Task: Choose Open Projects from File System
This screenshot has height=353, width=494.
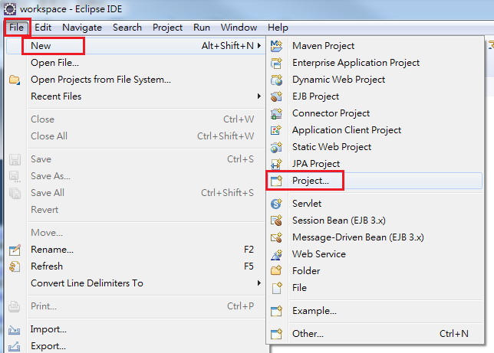Action: (x=100, y=80)
